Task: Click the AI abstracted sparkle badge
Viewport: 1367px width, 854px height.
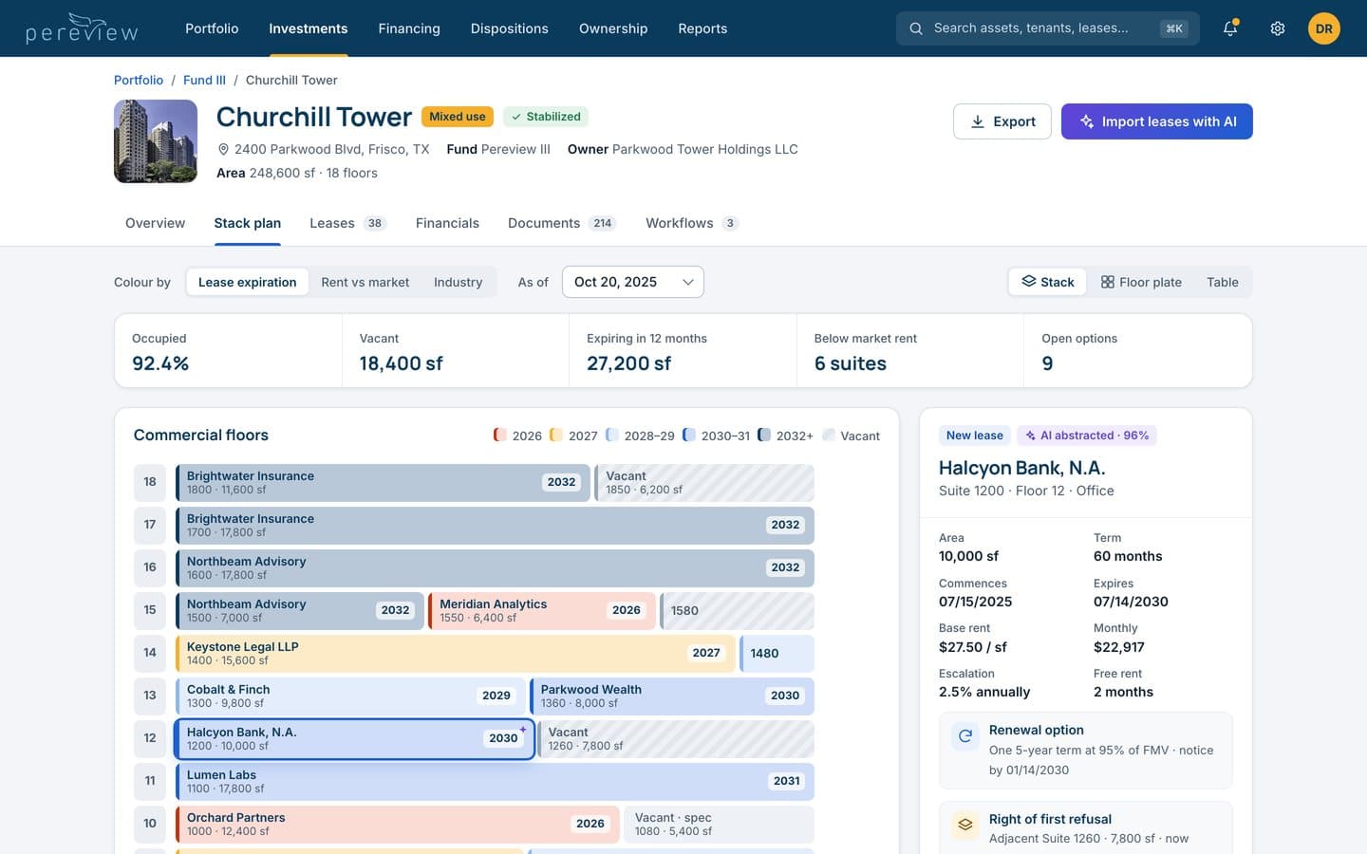Action: coord(1087,436)
